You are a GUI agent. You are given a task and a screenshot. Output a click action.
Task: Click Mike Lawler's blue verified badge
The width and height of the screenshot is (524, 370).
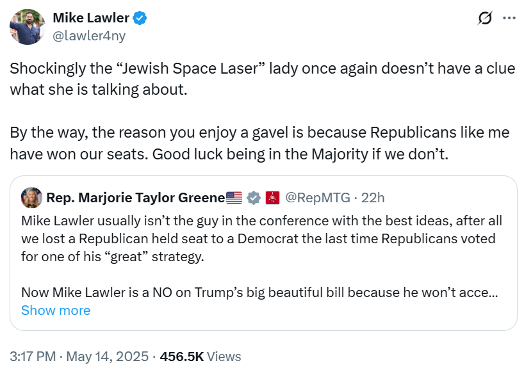[140, 18]
